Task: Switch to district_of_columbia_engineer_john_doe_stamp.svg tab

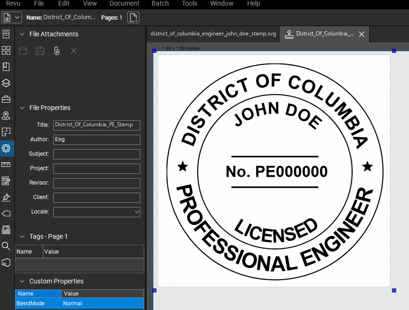Action: (x=213, y=34)
